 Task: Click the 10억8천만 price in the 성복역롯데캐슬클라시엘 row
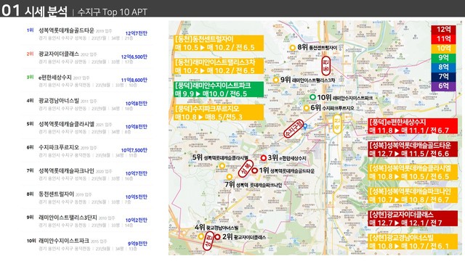pos(136,127)
